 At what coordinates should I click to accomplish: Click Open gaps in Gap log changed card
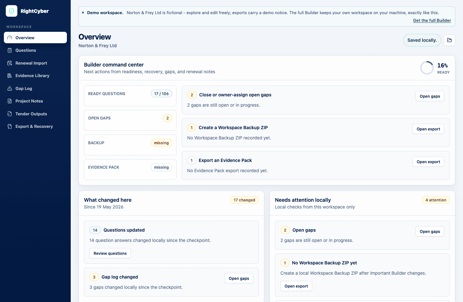(239, 279)
